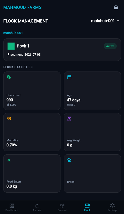Click the Dashboard grid icon
This screenshot has width=124, height=214.
coord(12,206)
